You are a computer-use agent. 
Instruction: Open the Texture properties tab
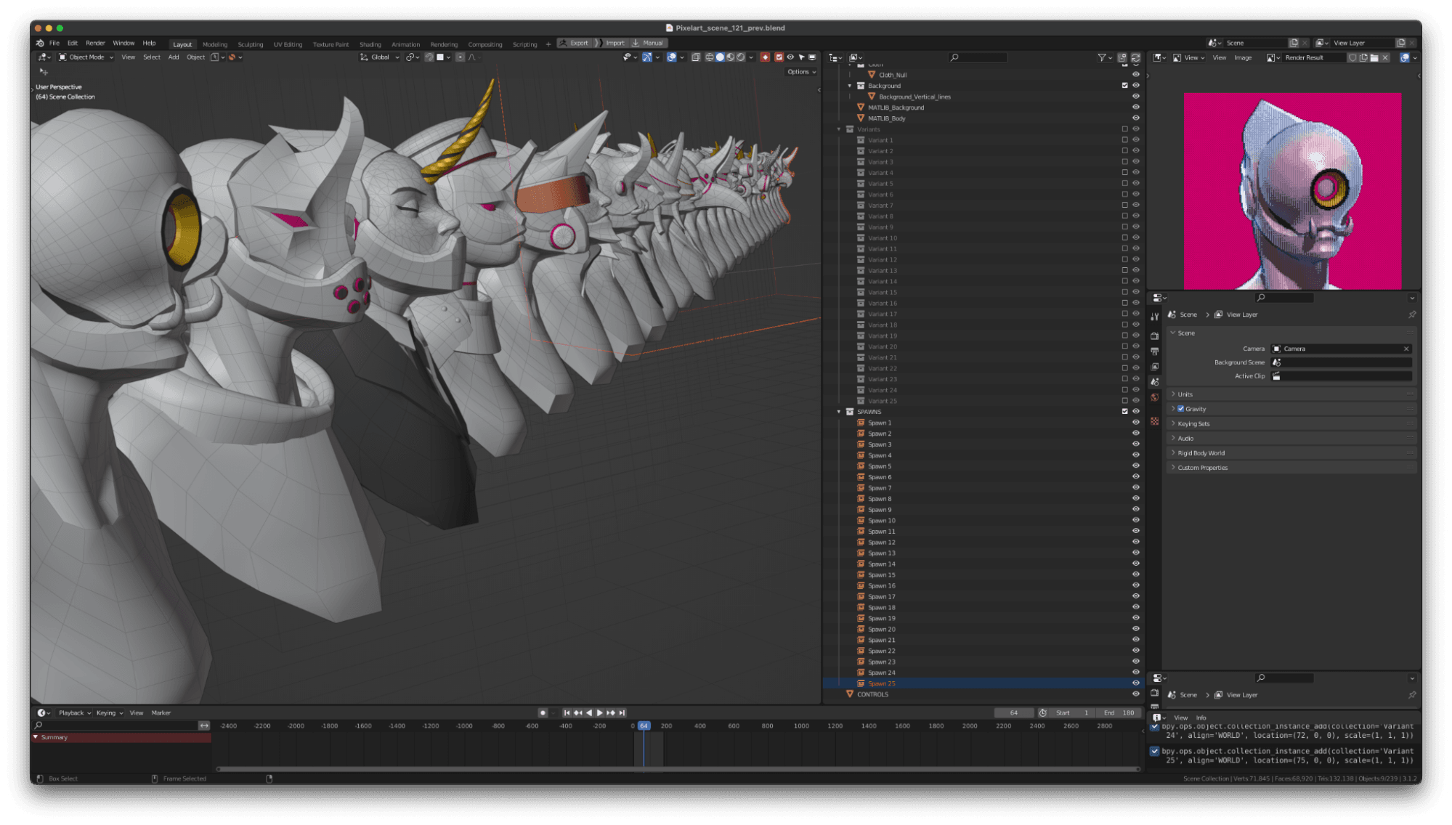pyautogui.click(x=1155, y=421)
